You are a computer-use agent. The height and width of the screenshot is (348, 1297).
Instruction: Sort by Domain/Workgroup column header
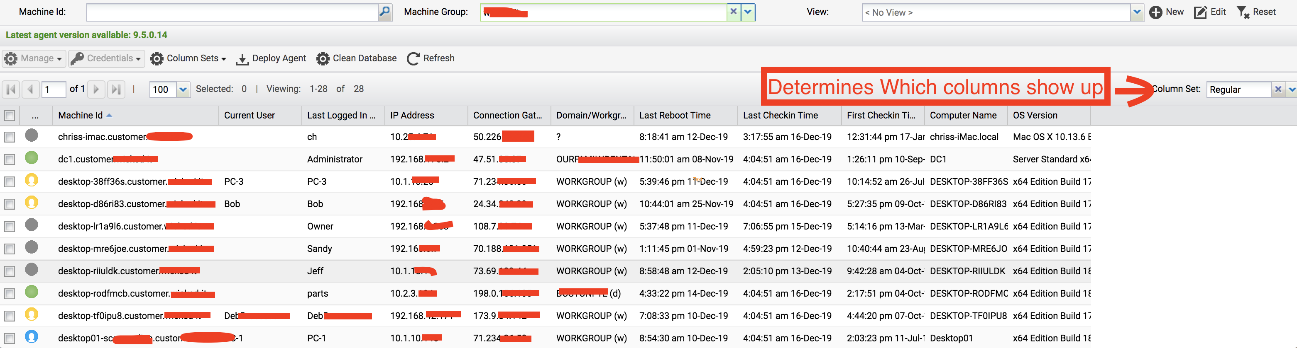(x=592, y=116)
